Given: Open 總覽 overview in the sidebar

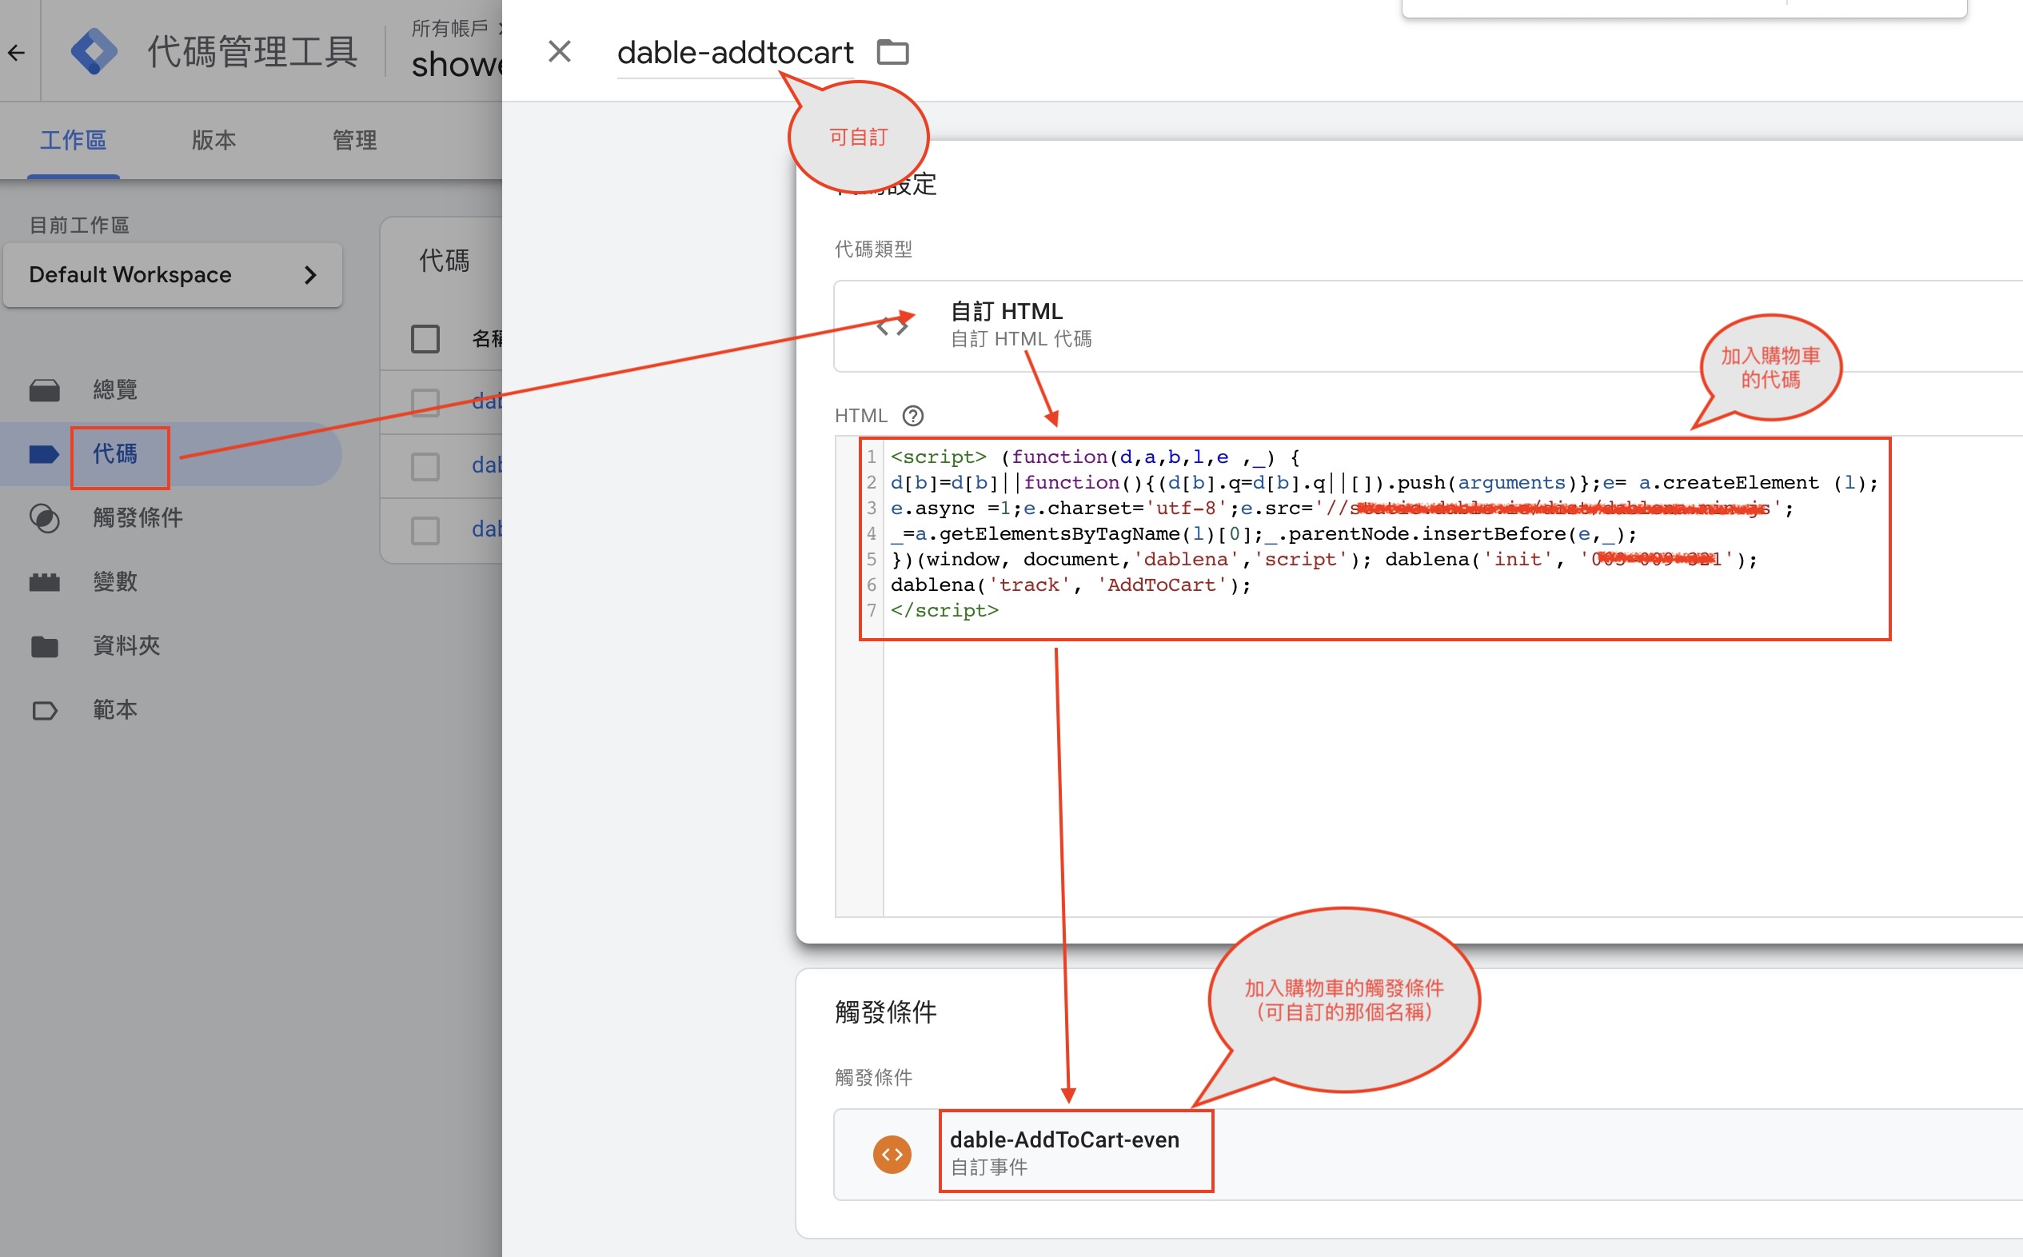Looking at the screenshot, I should coord(114,389).
